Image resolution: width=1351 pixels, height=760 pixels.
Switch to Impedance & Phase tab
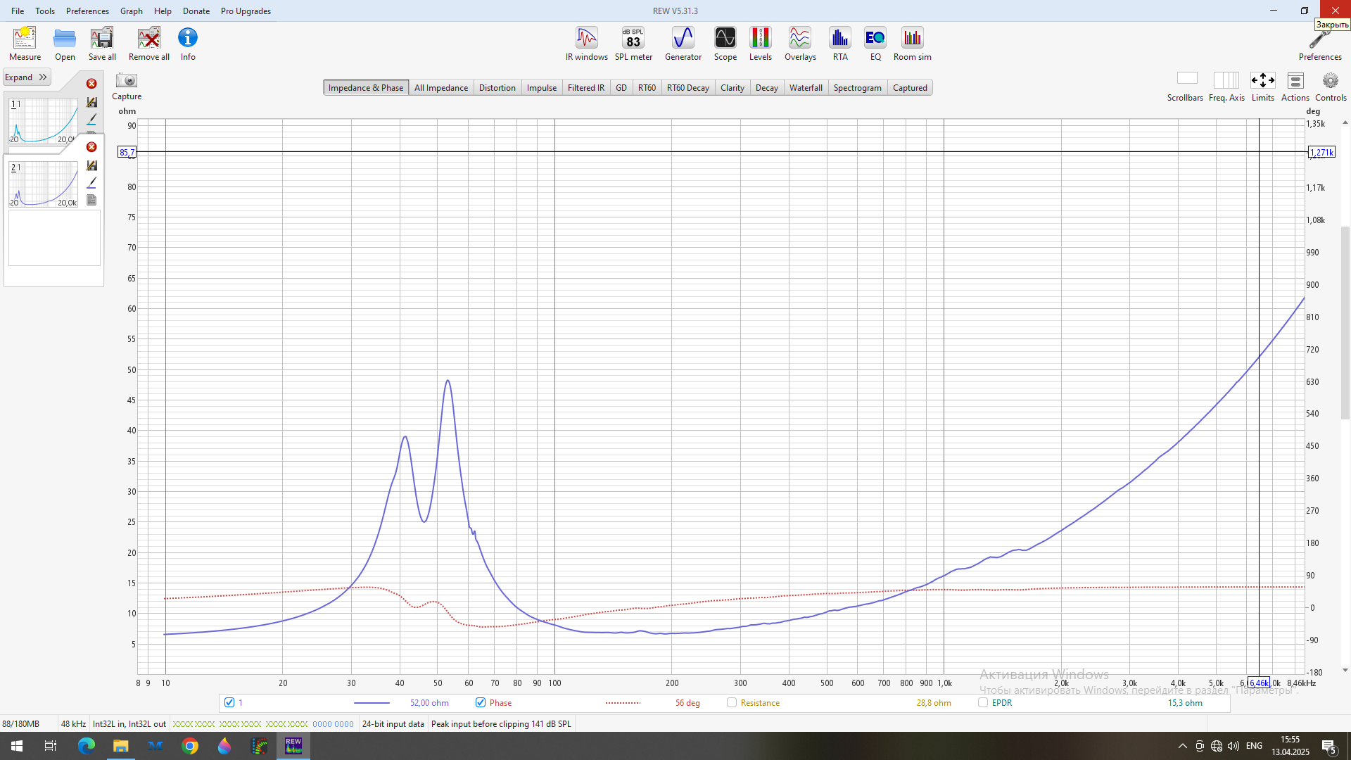366,88
